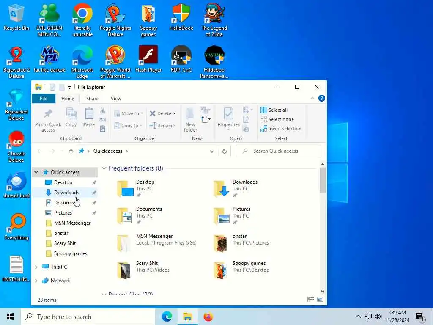Click the vertical scrollbar down arrow
433x325 pixels.
[323, 292]
